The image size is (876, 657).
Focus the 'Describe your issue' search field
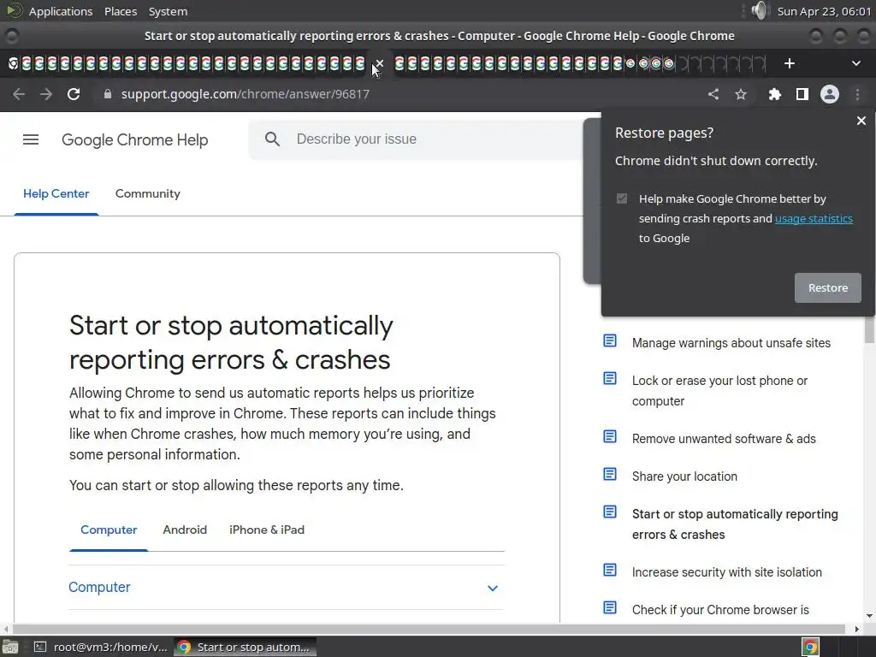(417, 139)
